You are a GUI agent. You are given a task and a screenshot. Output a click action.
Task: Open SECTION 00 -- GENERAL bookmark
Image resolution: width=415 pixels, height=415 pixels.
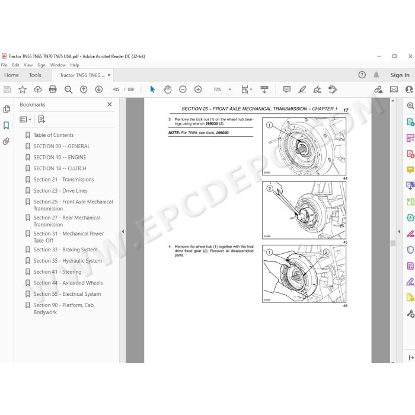click(x=62, y=146)
